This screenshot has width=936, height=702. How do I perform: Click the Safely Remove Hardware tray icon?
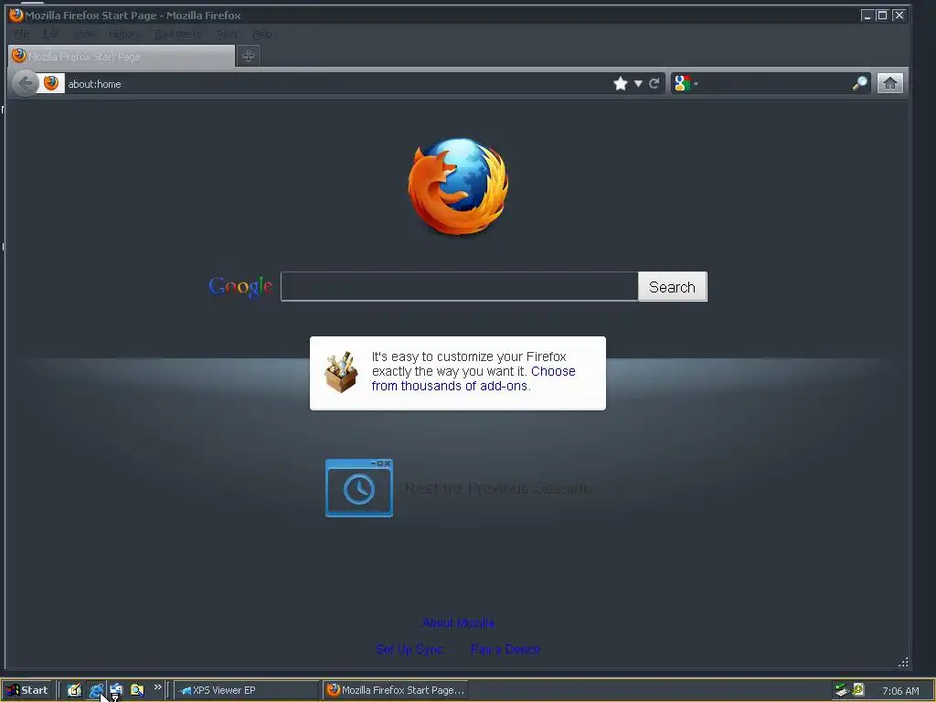point(842,690)
